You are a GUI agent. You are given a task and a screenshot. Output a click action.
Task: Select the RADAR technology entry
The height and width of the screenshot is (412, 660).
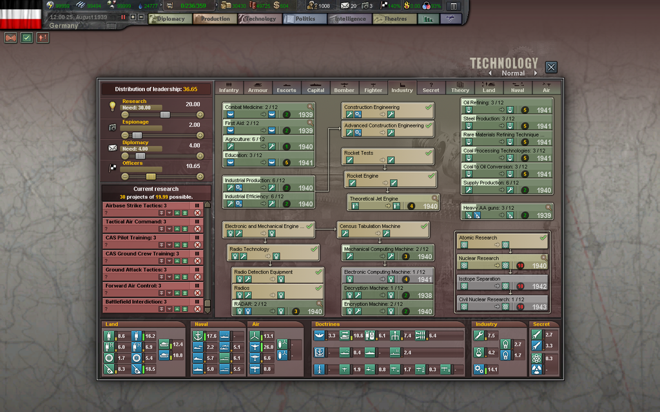pyautogui.click(x=277, y=308)
